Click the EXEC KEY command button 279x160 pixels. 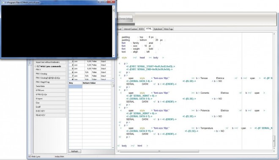[50, 111]
